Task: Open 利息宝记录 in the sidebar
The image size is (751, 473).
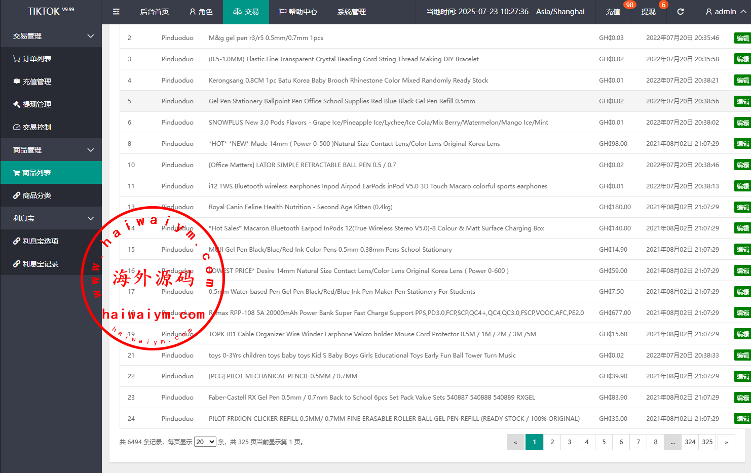Action: [40, 264]
